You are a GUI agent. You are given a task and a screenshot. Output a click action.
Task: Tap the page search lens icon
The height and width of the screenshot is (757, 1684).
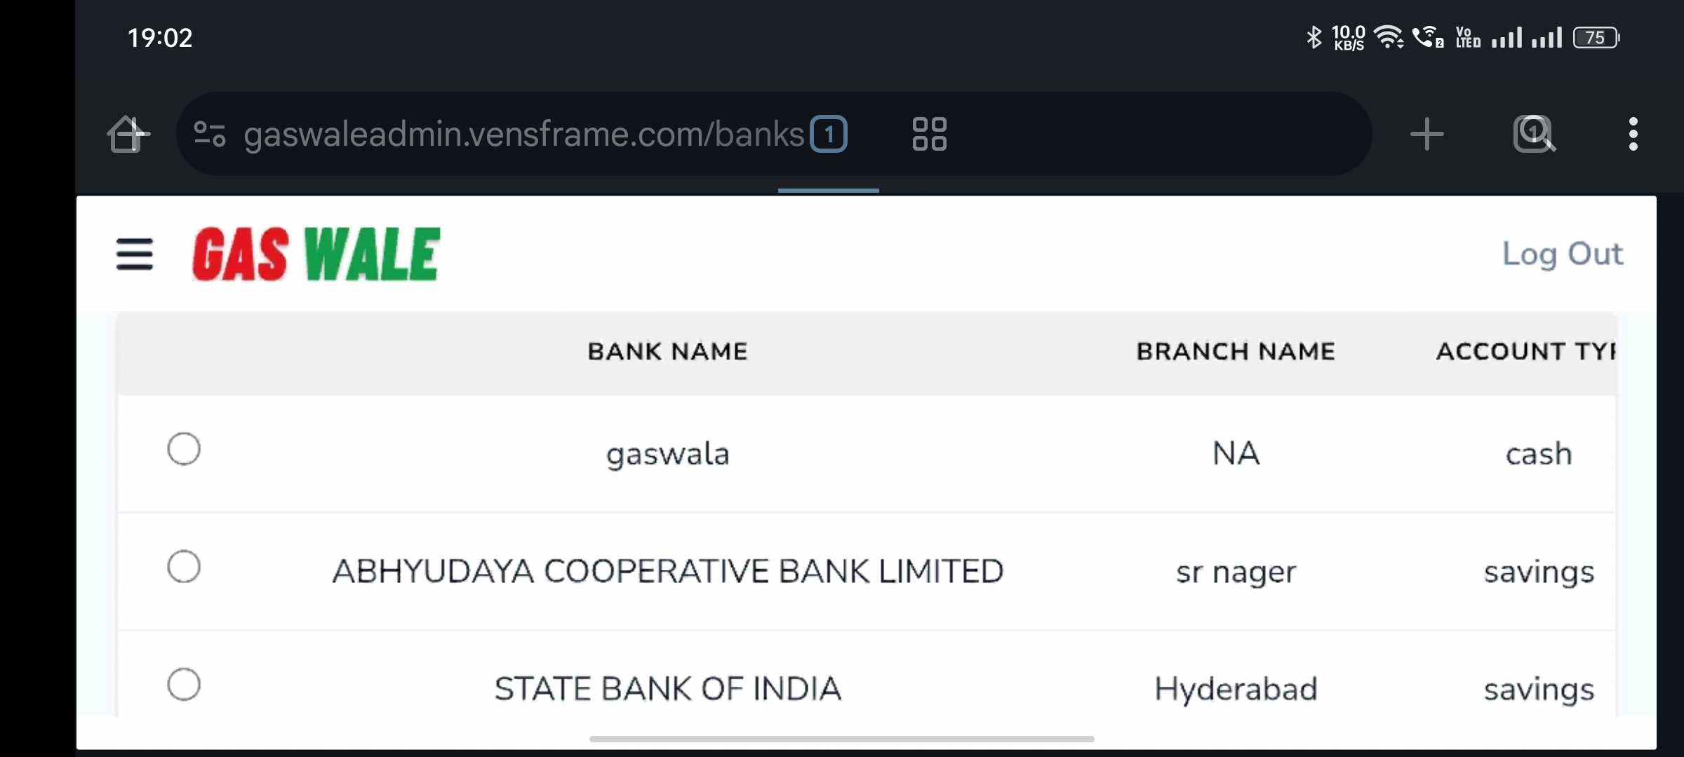[x=1534, y=134]
